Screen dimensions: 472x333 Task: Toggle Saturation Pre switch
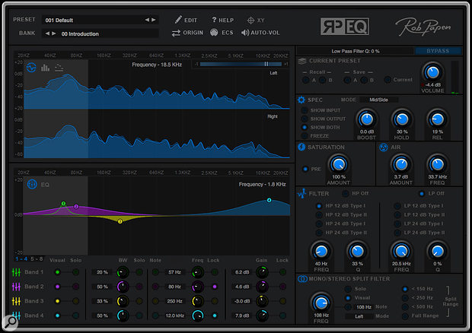click(305, 169)
